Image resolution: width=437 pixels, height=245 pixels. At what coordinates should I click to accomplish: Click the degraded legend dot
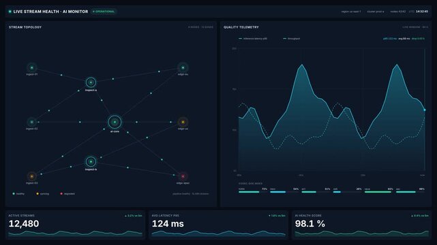[x=61, y=193]
